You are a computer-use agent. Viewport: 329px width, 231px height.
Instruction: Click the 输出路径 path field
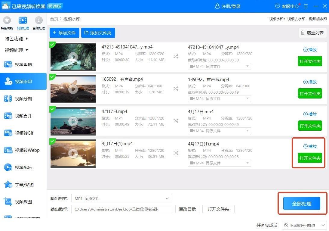[121, 209]
